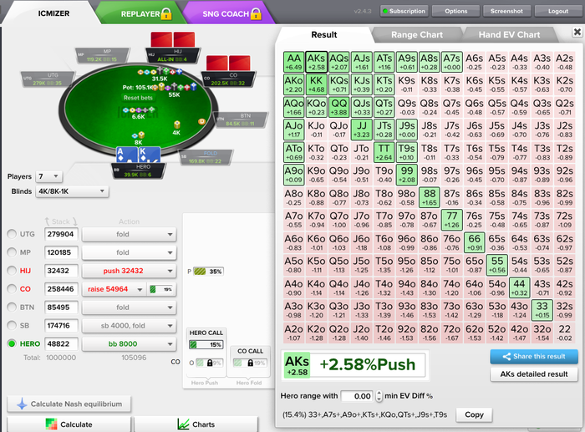Image resolution: width=585 pixels, height=432 pixels.
Task: Select the AA hand cell
Action: [x=293, y=62]
